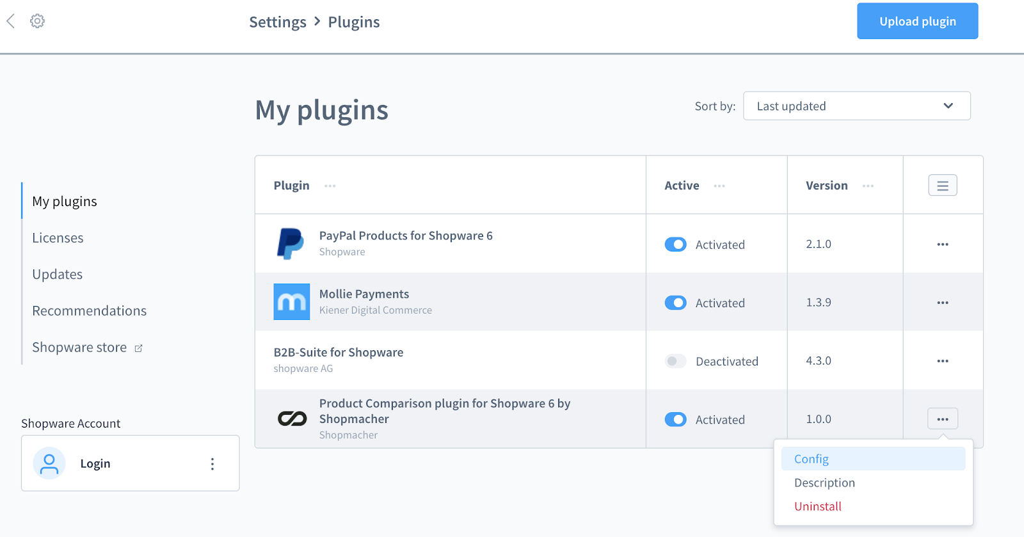Click the Deactivated status label
Screen dimensions: 1024x537
(727, 362)
